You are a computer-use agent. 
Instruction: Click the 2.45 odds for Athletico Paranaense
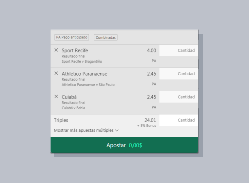pos(151,74)
